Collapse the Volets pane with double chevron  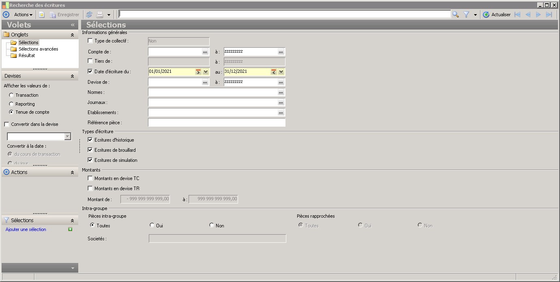(x=73, y=25)
